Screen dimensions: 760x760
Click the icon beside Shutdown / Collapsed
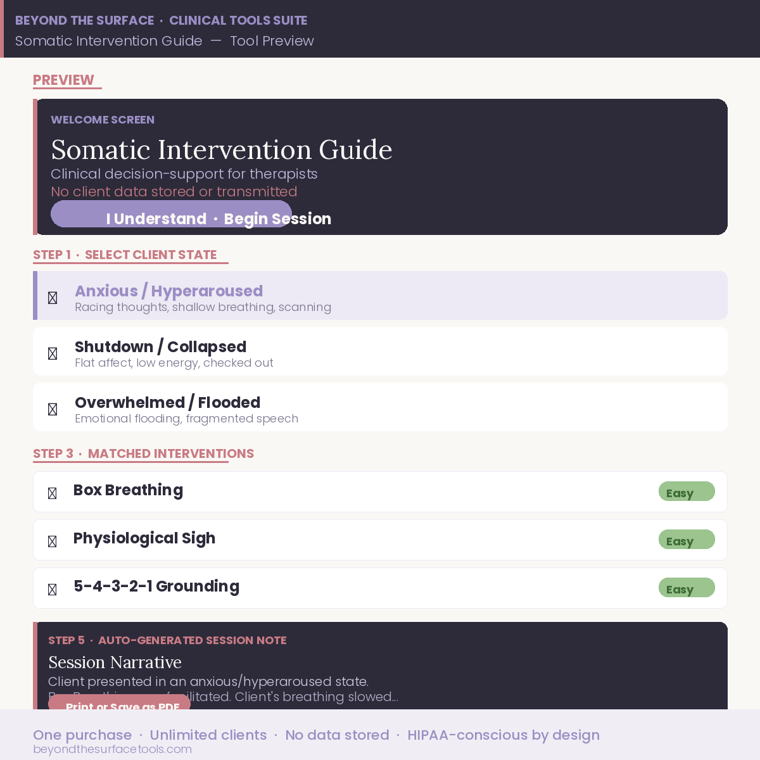[x=53, y=353]
